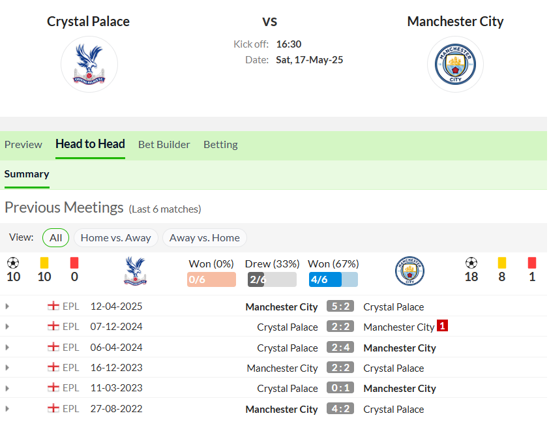549x435 pixels.
Task: Select the All view filter
Action: (x=55, y=238)
